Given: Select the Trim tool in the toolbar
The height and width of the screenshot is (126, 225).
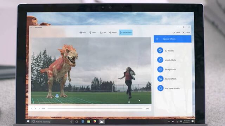Looking at the screenshot, I should (83, 33).
